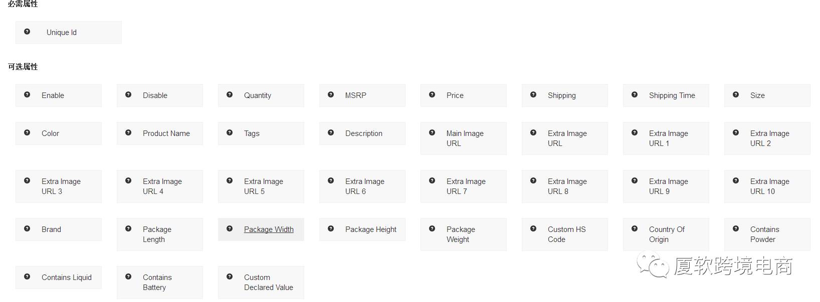This screenshot has height=302, width=820.
Task: Pick the Tags attribute tile
Action: click(261, 133)
